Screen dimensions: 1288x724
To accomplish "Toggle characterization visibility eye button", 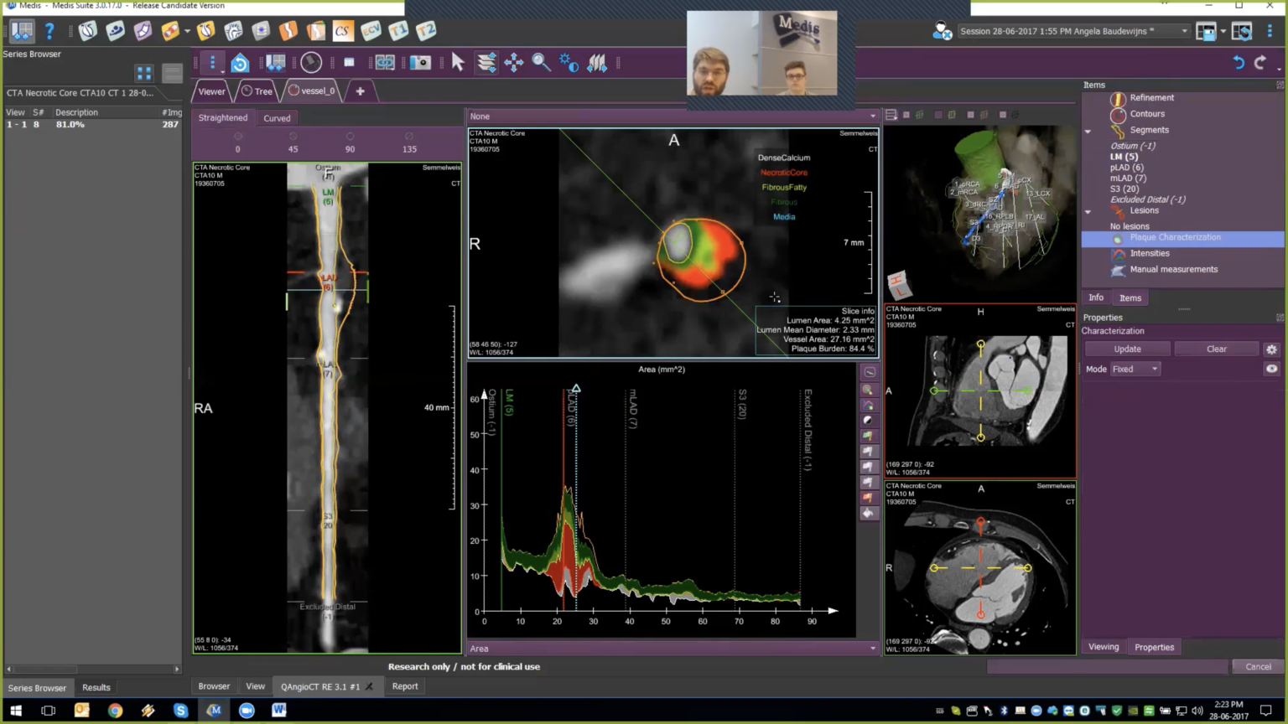I will [x=1271, y=369].
